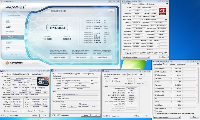Check Continue refreshing while GPU-Z in background
The width and height of the screenshot is (200, 120).
[155, 113]
